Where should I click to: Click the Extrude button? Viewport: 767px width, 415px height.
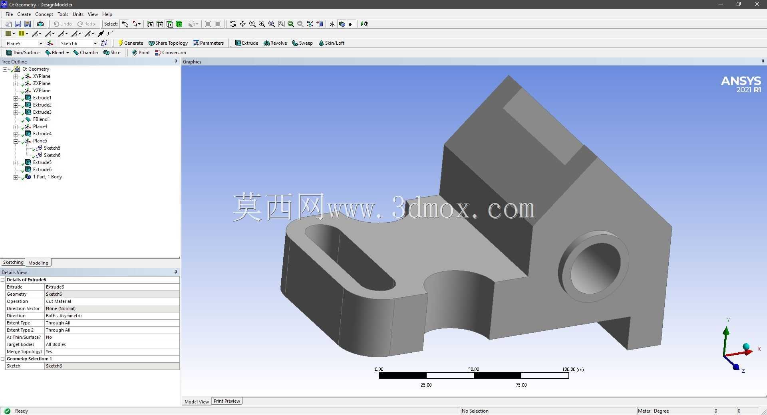[246, 43]
